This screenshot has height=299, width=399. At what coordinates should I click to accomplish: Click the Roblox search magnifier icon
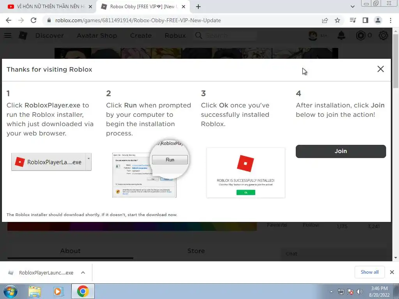(199, 35)
